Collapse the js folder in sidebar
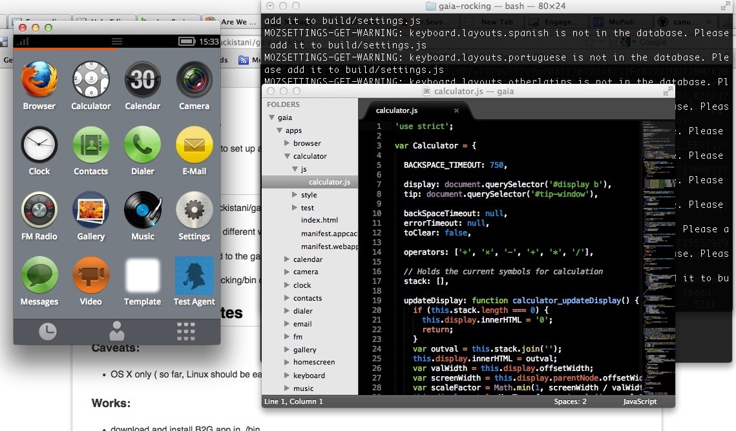736x431 pixels. pyautogui.click(x=295, y=169)
